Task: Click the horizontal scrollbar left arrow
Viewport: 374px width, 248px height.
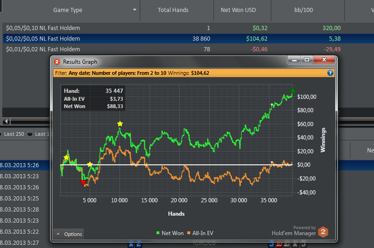Action: pos(6,121)
